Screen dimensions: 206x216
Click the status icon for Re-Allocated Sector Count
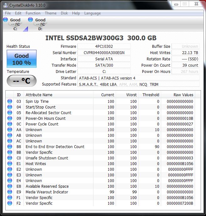(x=10, y=113)
